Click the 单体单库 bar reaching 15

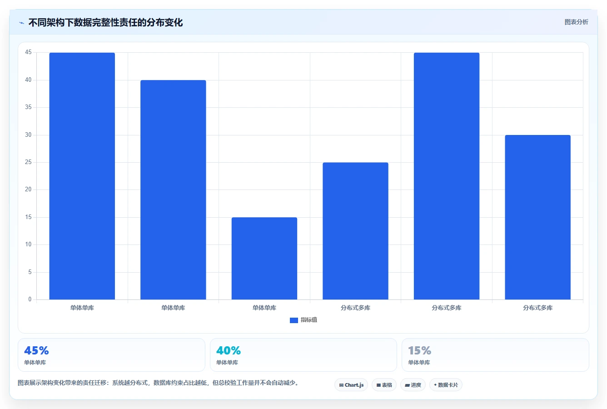pyautogui.click(x=264, y=259)
